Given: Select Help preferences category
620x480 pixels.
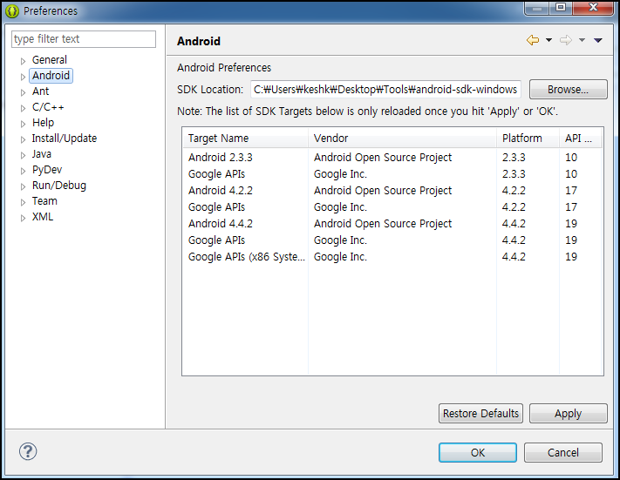Looking at the screenshot, I should click(43, 123).
